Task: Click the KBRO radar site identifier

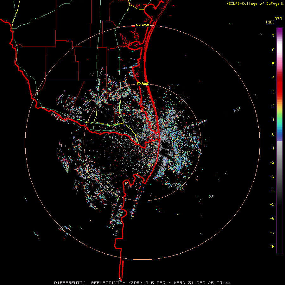Action: pyautogui.click(x=180, y=283)
